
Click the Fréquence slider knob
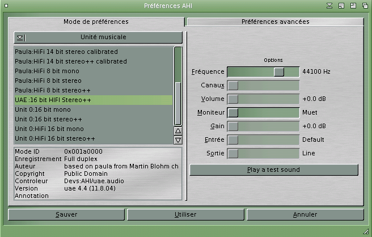[x=278, y=72]
